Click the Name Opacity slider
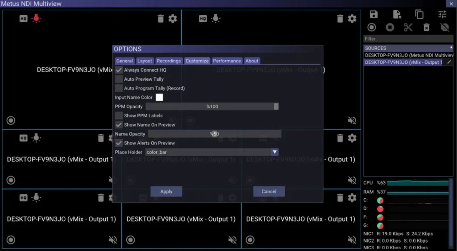457x251 pixels. point(215,134)
